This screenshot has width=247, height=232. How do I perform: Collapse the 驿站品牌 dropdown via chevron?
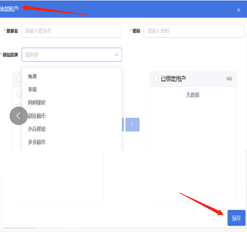coord(116,55)
